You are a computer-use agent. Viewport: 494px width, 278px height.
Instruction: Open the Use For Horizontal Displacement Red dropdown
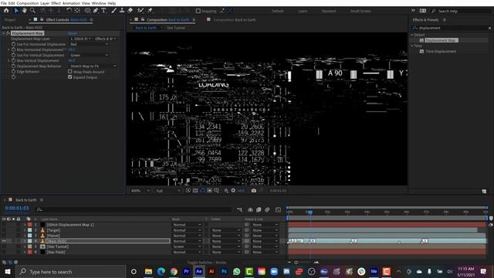click(89, 44)
